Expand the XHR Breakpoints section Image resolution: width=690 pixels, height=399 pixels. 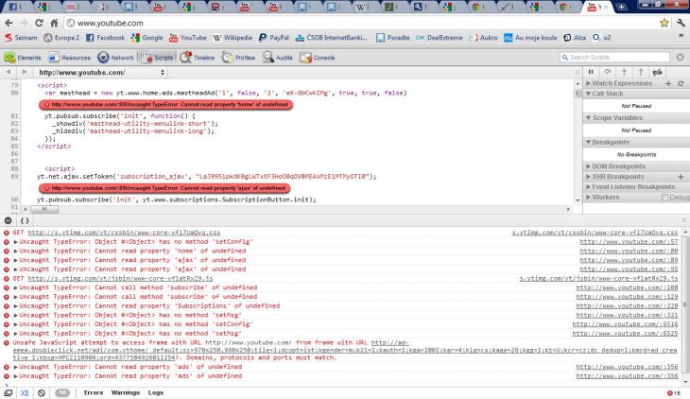click(588, 177)
